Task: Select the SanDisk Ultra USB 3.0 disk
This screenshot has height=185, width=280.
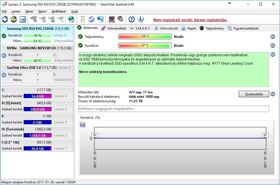Action: tap(37, 74)
